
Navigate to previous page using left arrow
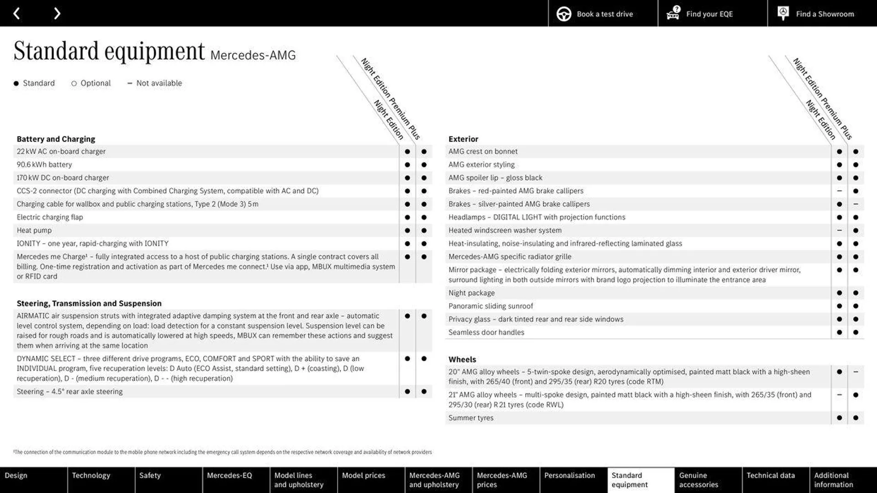tap(16, 13)
